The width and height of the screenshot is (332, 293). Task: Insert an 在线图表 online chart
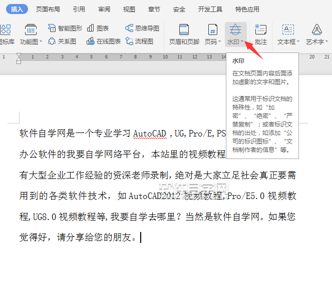(x=104, y=41)
